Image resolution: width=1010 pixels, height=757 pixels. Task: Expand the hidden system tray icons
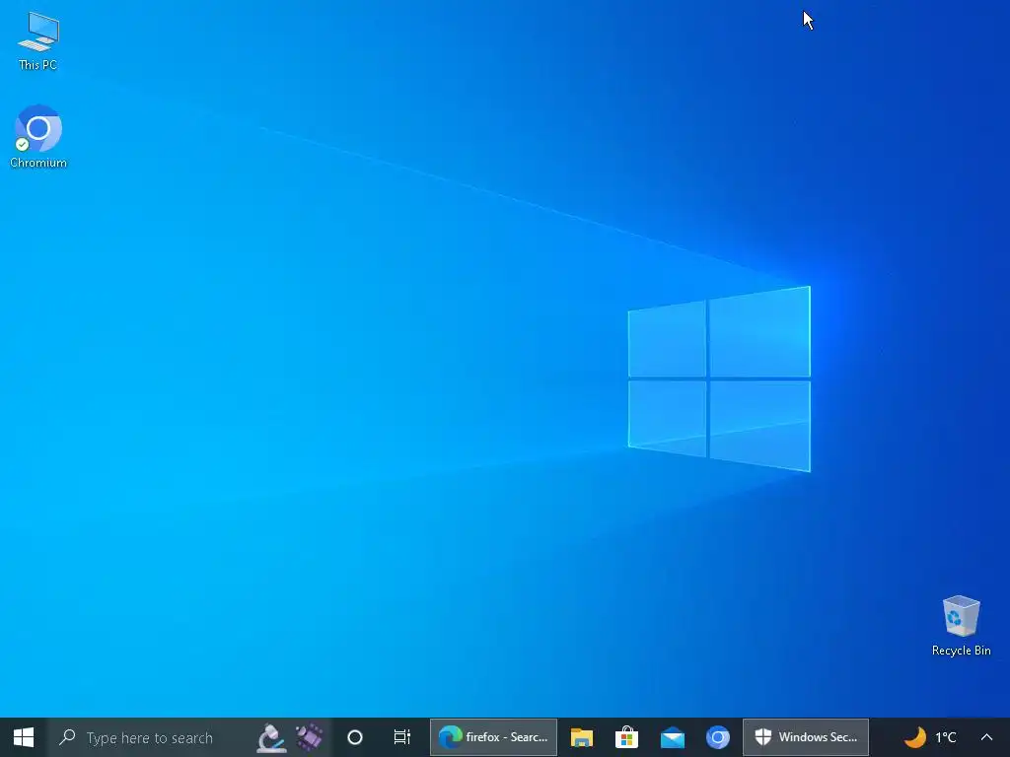(986, 737)
